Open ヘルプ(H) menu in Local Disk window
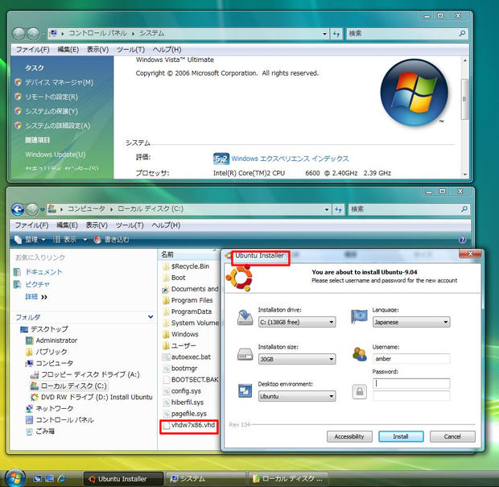Image resolution: width=499 pixels, height=487 pixels. pyautogui.click(x=166, y=225)
